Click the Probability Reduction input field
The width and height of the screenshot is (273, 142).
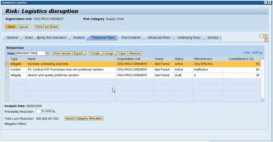44,111
